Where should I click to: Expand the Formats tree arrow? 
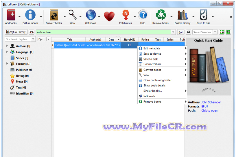7,64
